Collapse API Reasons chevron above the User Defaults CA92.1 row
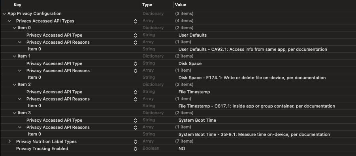This screenshot has height=156, width=356. [20, 42]
